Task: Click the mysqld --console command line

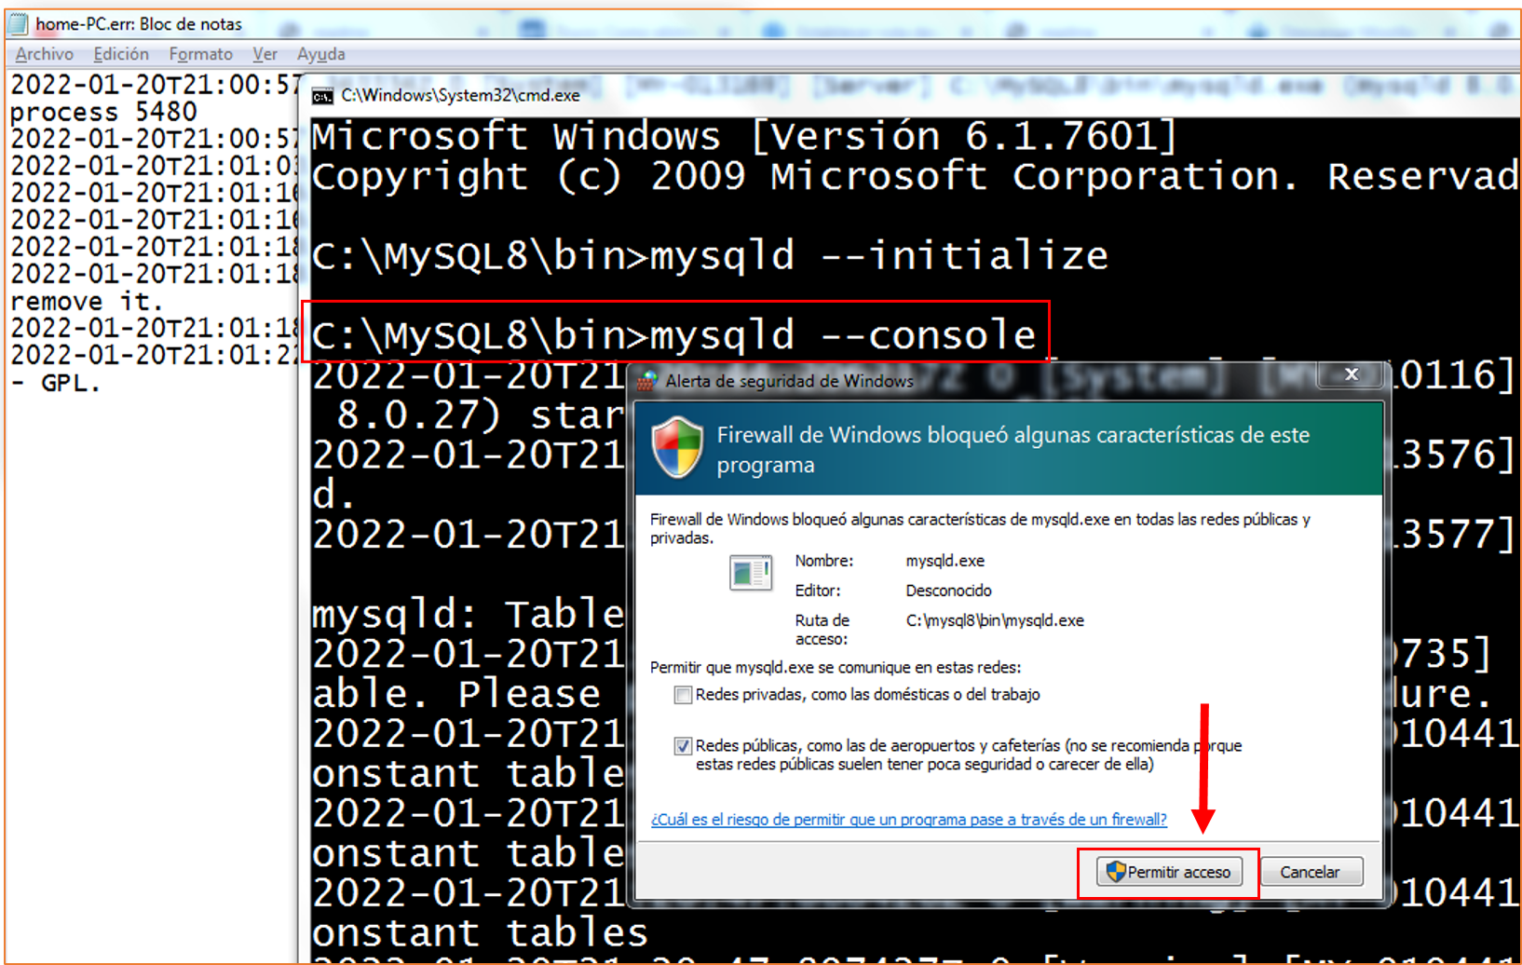Action: (674, 334)
